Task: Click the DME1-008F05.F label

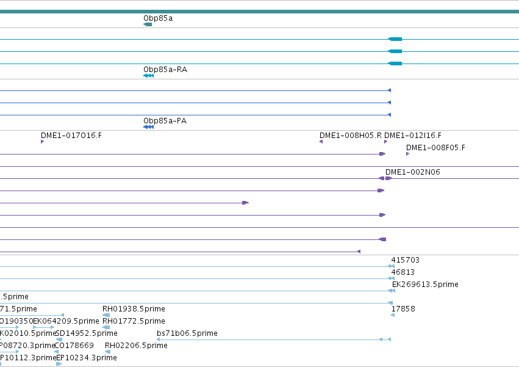Action: coord(435,148)
